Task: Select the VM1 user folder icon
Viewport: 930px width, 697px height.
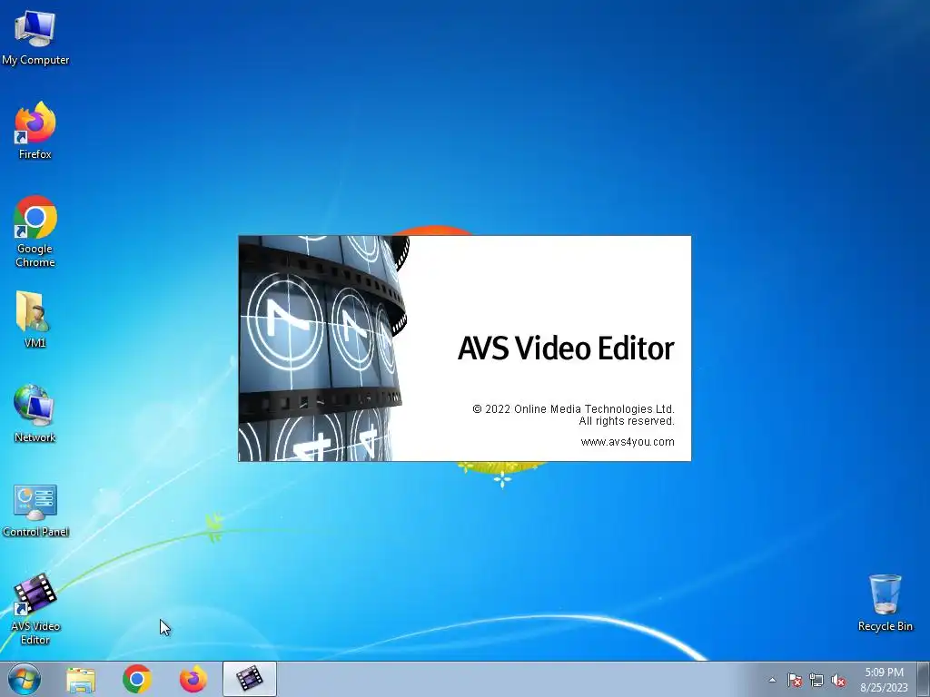Action: [35, 319]
